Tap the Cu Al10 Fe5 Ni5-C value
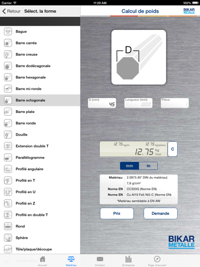Viewport: 200px width, 267px height. pyautogui.click(x=149, y=195)
